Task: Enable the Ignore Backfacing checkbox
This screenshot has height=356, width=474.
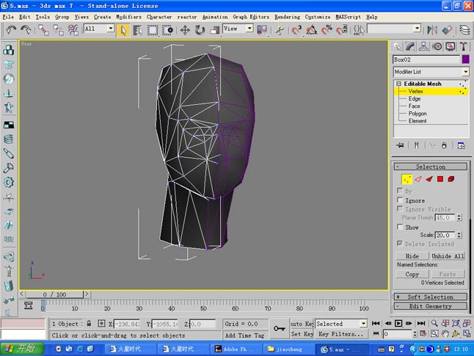Action: click(400, 200)
